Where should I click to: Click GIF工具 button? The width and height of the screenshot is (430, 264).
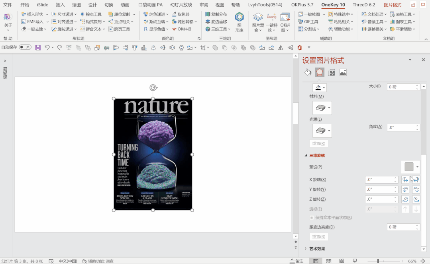pos(308,22)
